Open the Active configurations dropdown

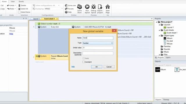[x=59, y=5]
